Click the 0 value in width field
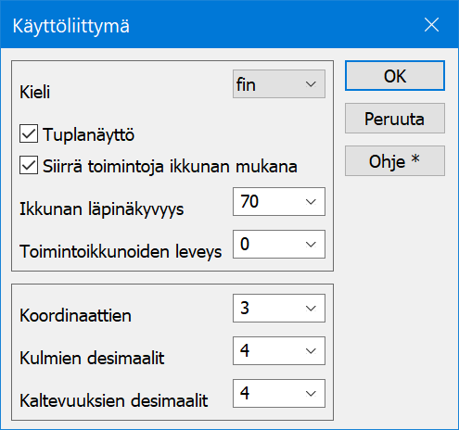 245,244
